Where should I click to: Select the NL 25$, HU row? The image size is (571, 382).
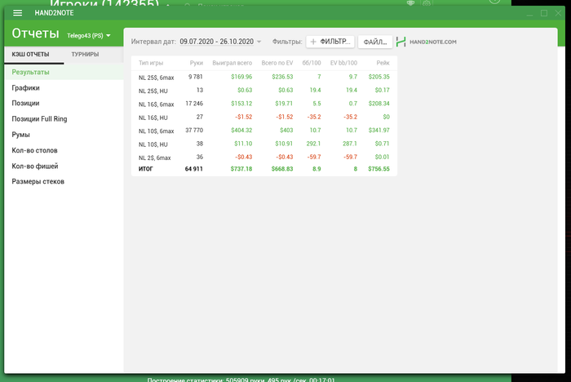264,91
